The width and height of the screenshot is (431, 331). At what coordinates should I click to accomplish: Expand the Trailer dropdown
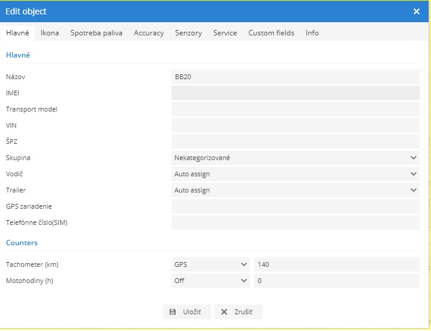(x=295, y=190)
